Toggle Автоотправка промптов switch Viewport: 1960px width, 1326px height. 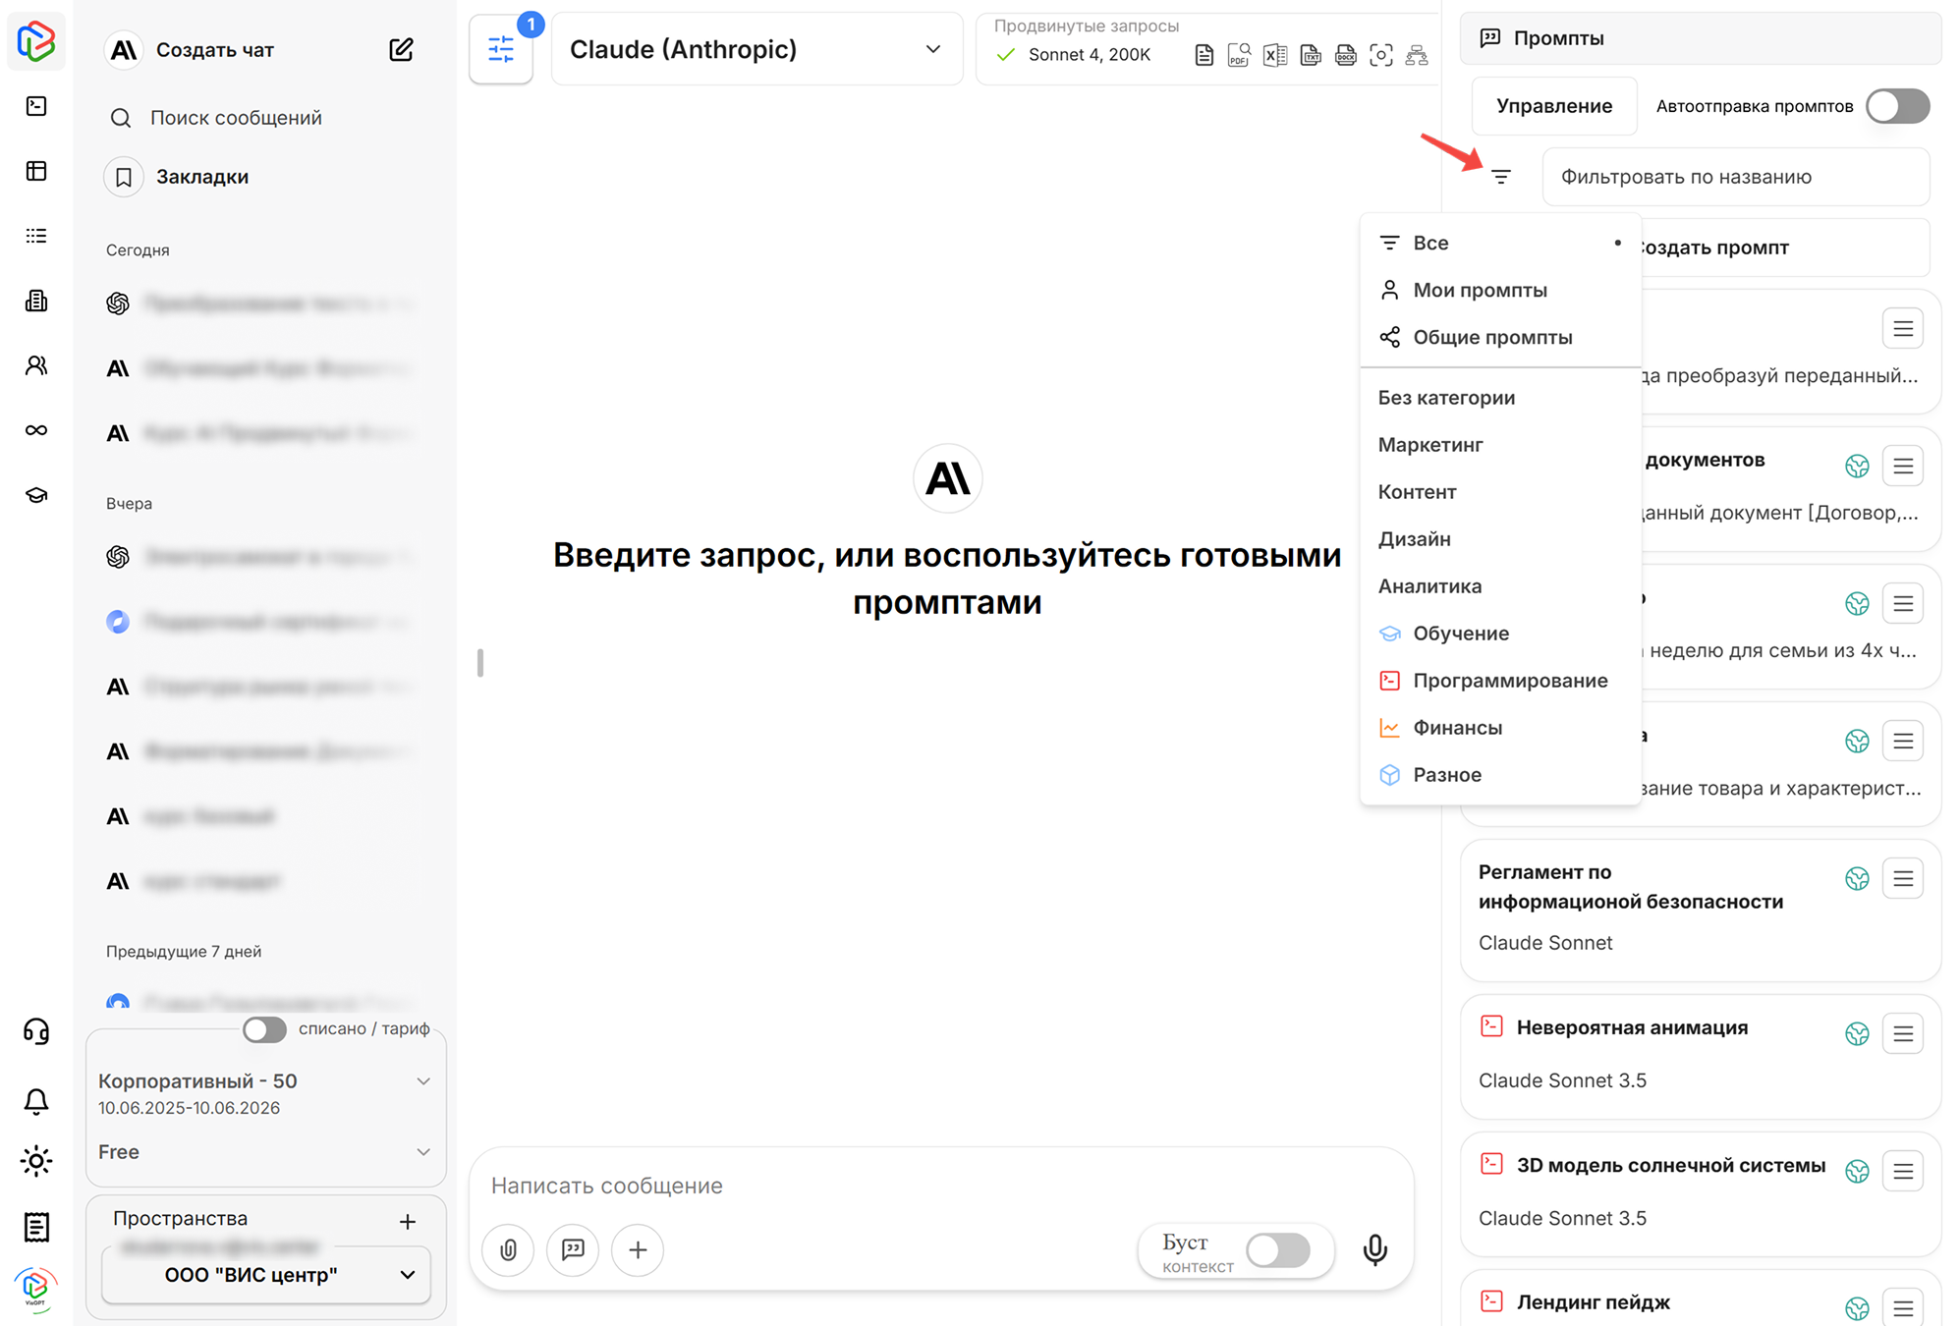click(x=1898, y=106)
